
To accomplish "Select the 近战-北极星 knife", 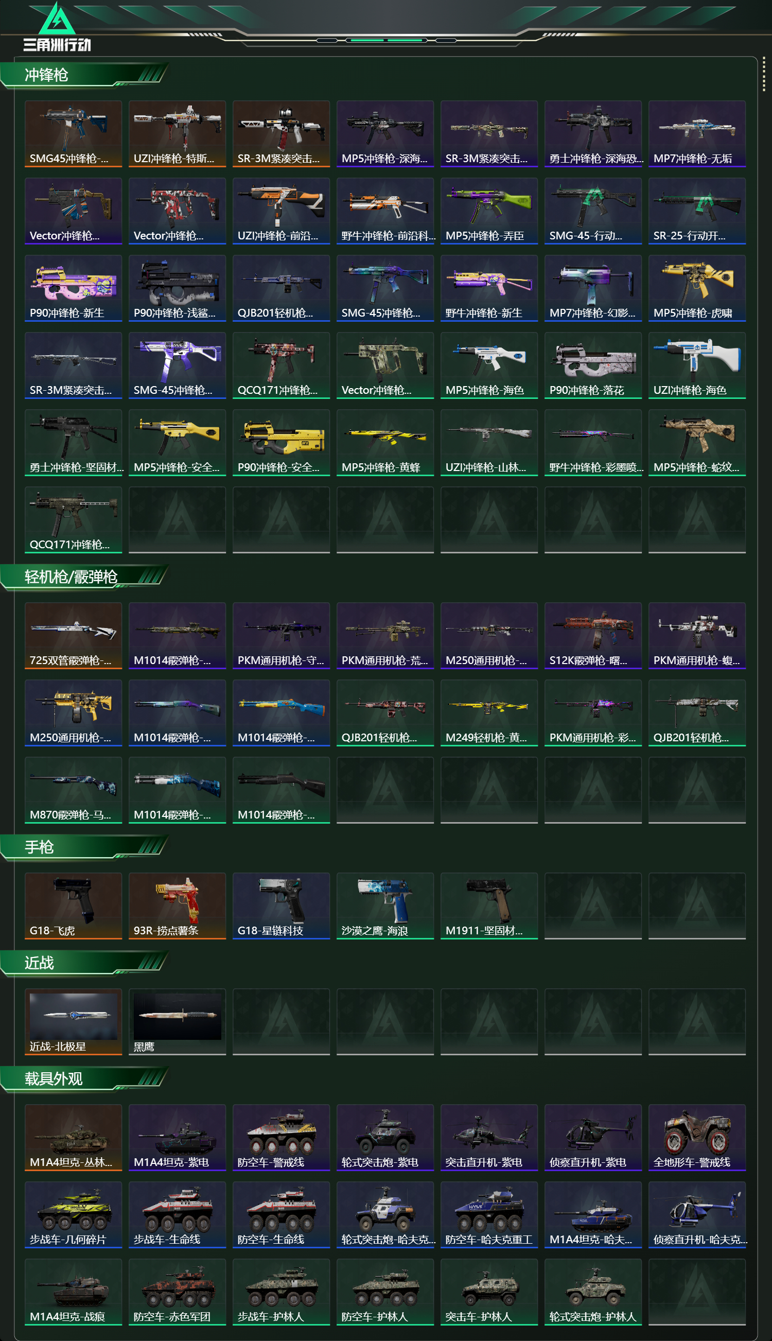I will (73, 1021).
